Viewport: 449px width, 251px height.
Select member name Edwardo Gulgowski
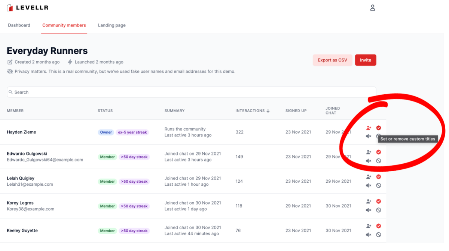27,154
